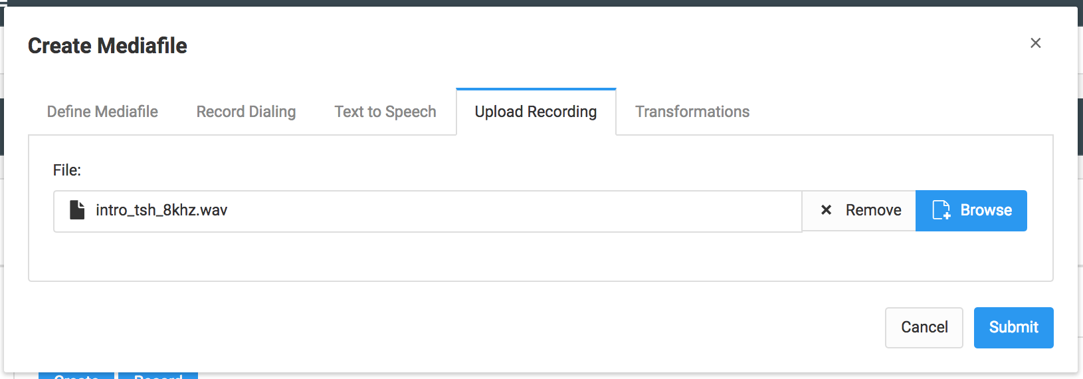This screenshot has height=379, width=1083.
Task: Switch to the Define Mediafile tab
Action: [x=102, y=112]
